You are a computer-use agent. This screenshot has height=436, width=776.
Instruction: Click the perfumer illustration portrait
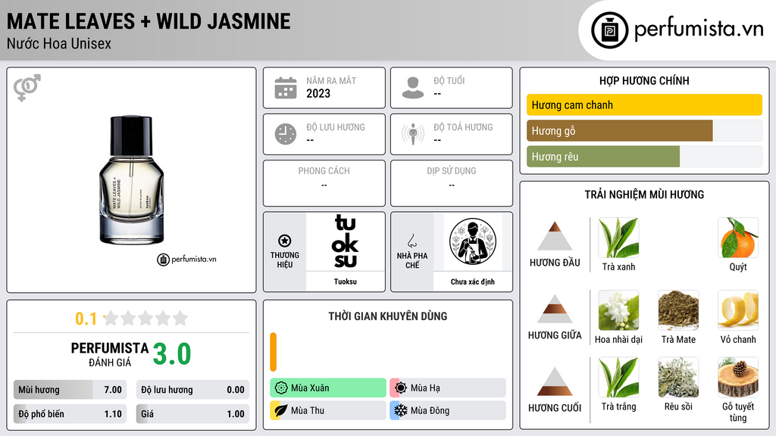pos(473,241)
